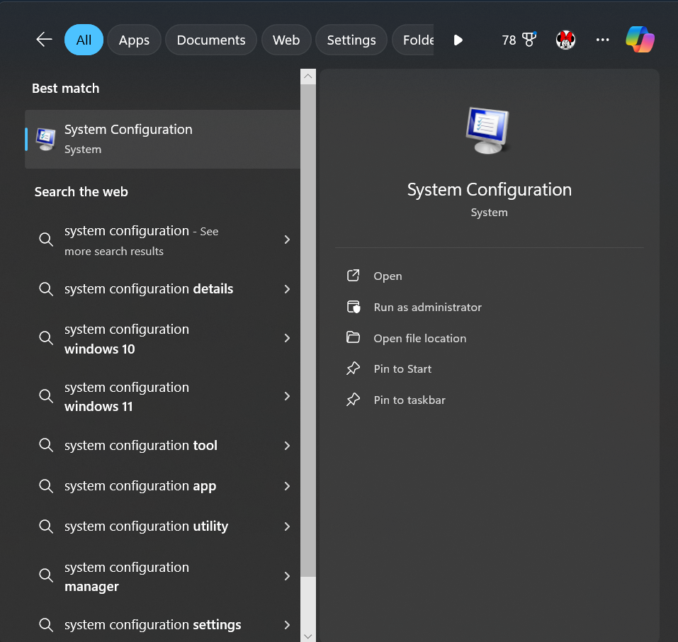Open the System Configuration app icon
Screen dimensions: 678x642
tap(489, 130)
